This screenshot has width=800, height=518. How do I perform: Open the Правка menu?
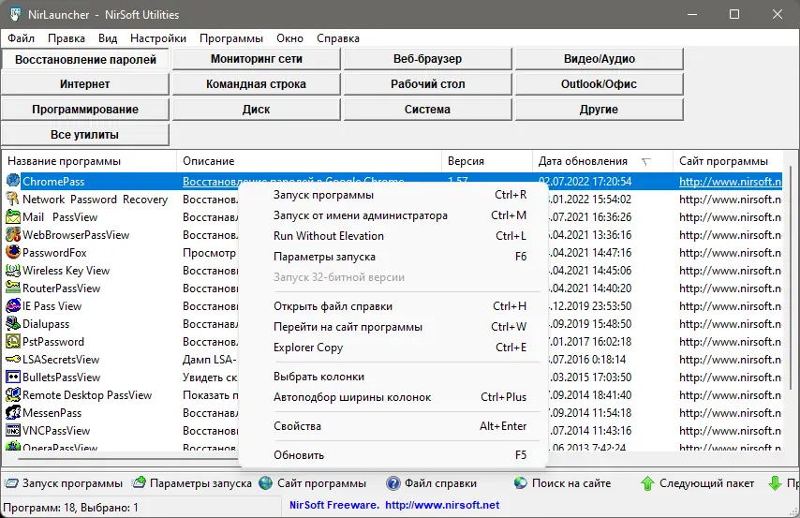tap(67, 38)
